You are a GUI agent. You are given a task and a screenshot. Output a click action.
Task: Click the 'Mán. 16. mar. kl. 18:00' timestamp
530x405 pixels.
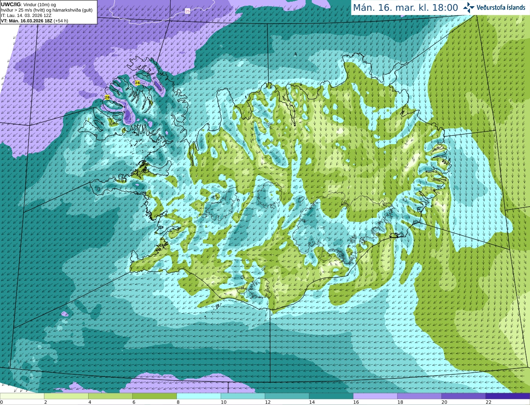click(x=405, y=7)
